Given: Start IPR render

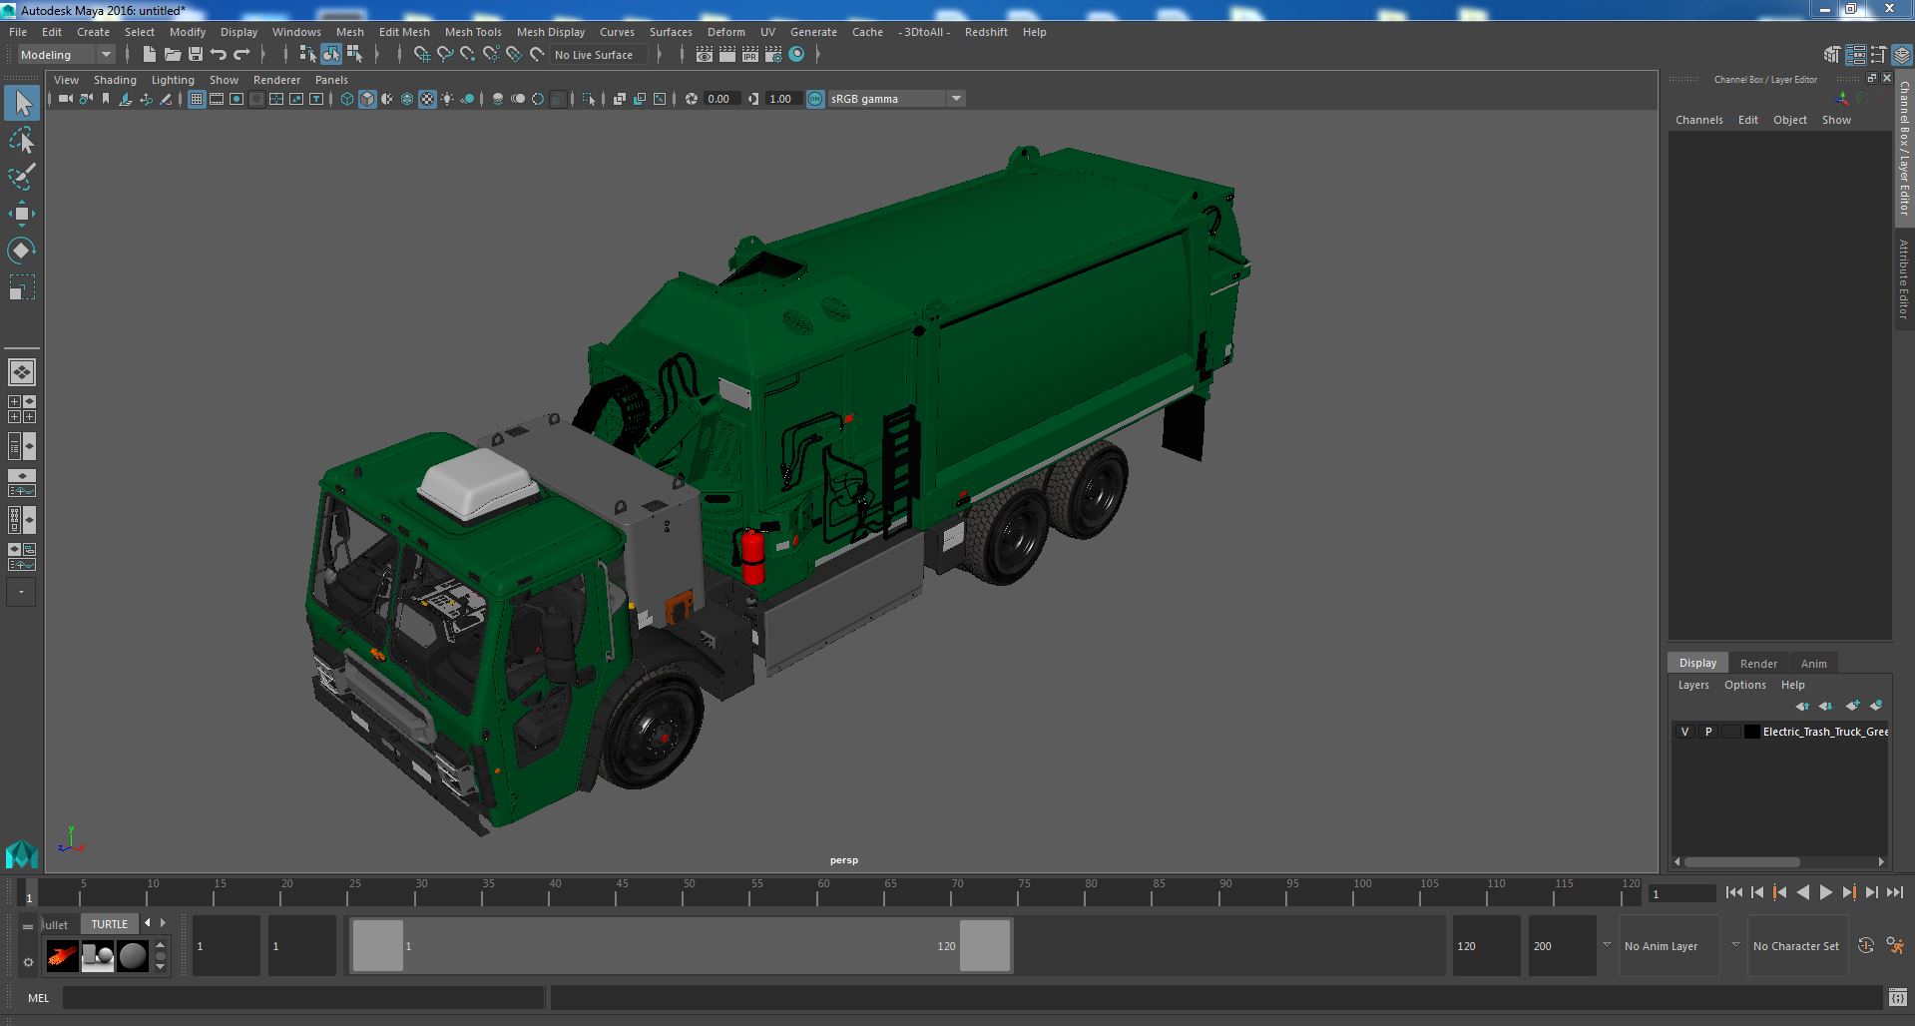Looking at the screenshot, I should (750, 55).
